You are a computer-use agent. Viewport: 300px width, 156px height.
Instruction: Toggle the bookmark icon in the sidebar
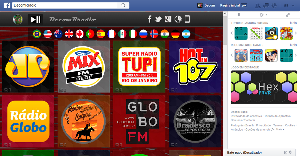click(x=239, y=15)
